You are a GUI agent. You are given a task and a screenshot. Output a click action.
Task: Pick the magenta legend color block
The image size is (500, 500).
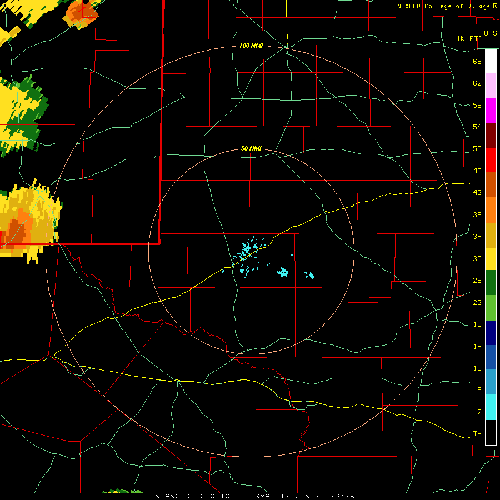click(491, 111)
